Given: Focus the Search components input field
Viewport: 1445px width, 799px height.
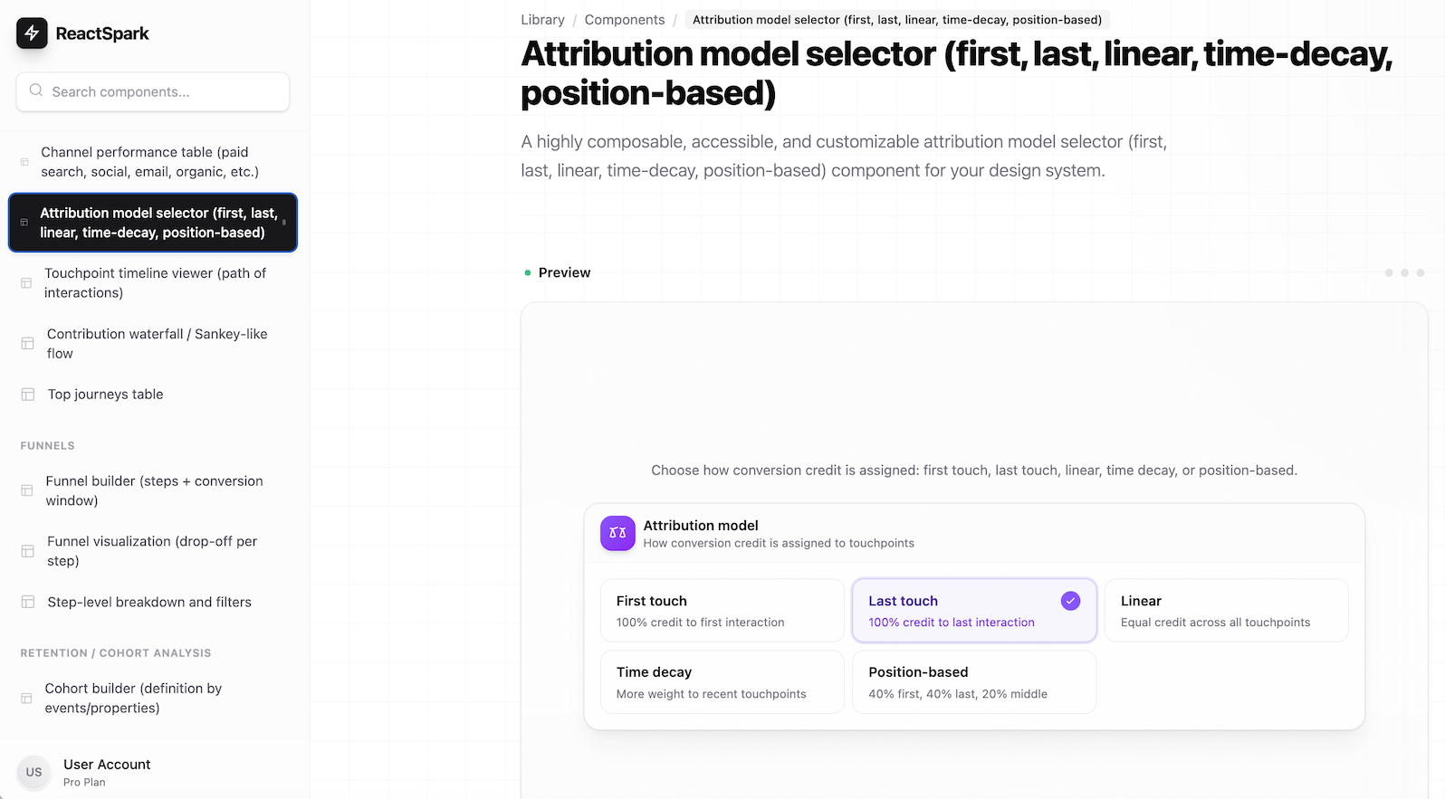Looking at the screenshot, I should (x=163, y=91).
